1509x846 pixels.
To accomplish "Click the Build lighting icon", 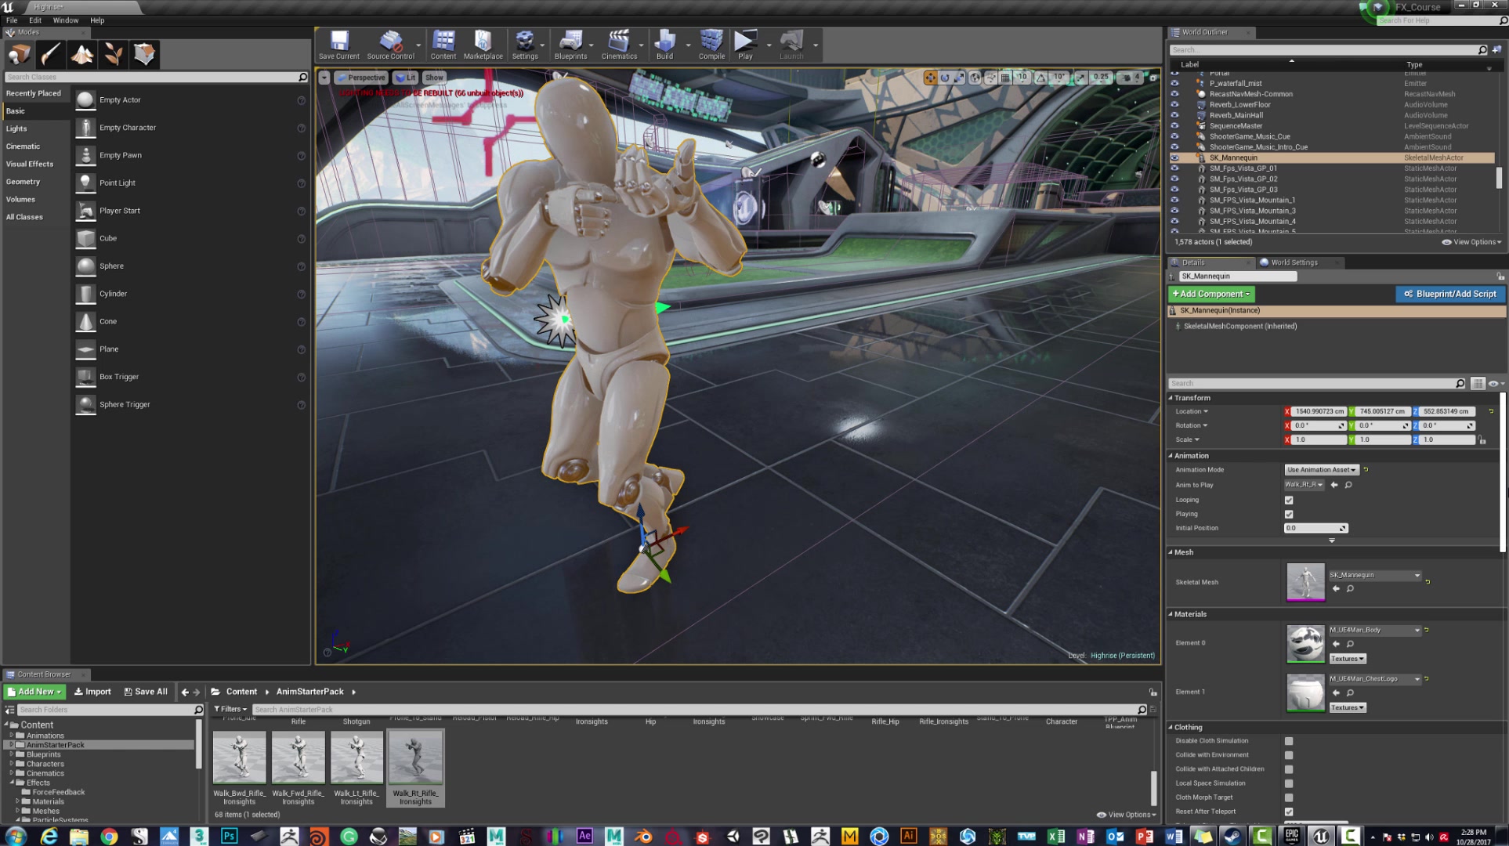I will tap(664, 45).
